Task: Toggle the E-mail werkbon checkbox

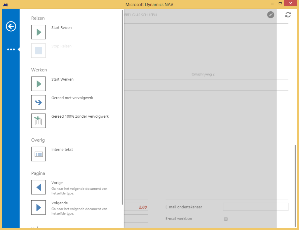Action: (x=226, y=219)
